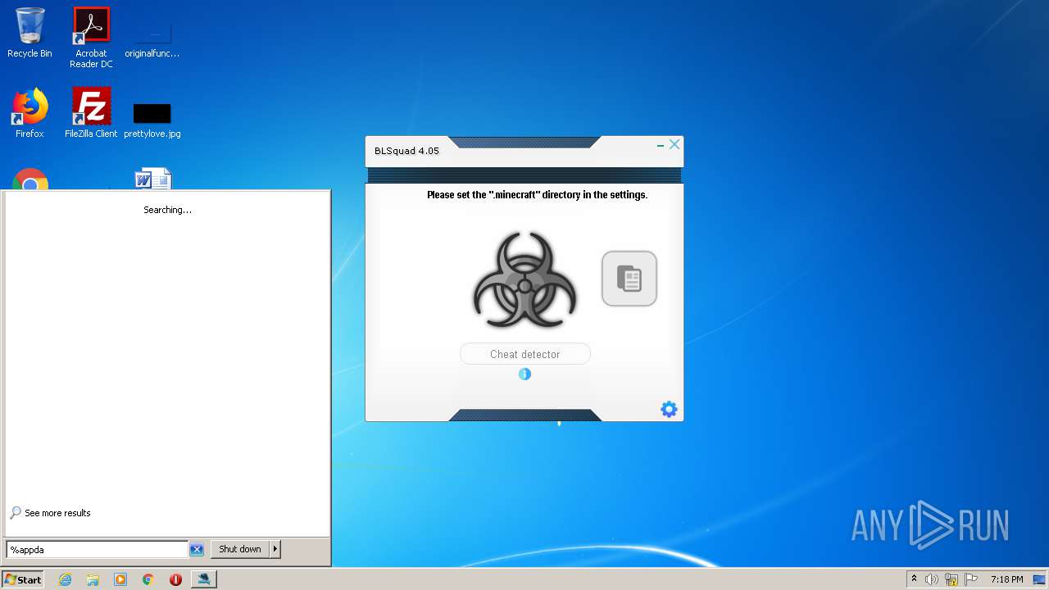Select the Word document icon on desktop
The width and height of the screenshot is (1049, 590).
click(x=152, y=179)
